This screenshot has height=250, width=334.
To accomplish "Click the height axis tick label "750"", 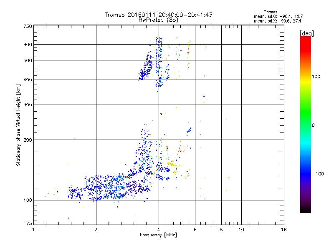I will pos(28,26).
